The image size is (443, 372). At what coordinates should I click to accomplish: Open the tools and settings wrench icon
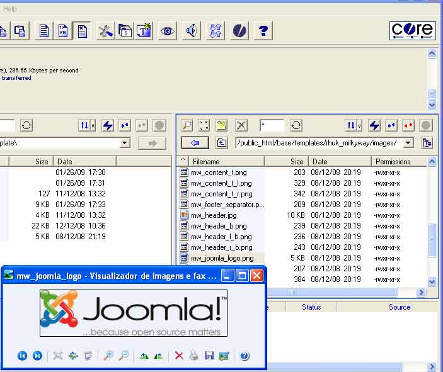(x=105, y=31)
